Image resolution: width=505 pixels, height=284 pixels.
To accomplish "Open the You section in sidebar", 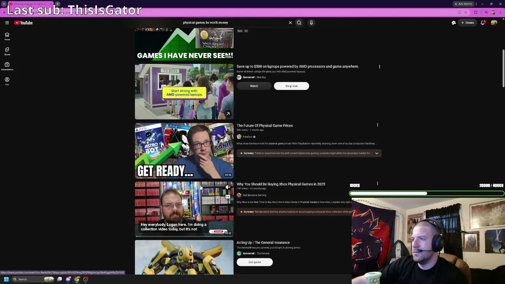I will pos(7,81).
